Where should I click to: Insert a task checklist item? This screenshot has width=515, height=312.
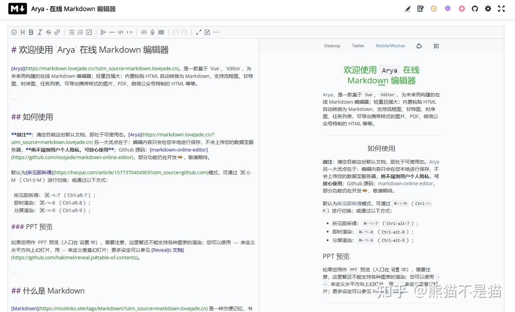click(x=89, y=32)
